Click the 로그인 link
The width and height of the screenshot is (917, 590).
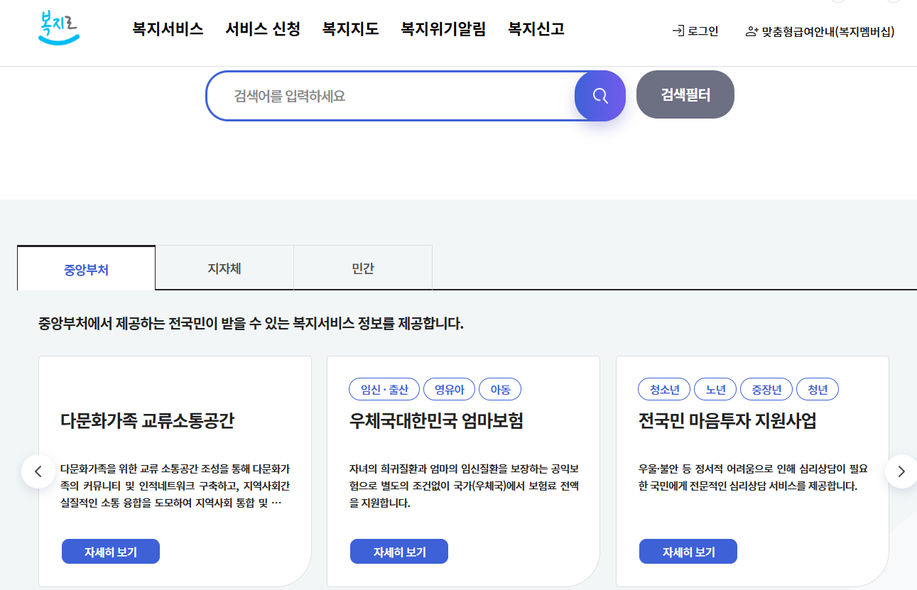pos(695,31)
